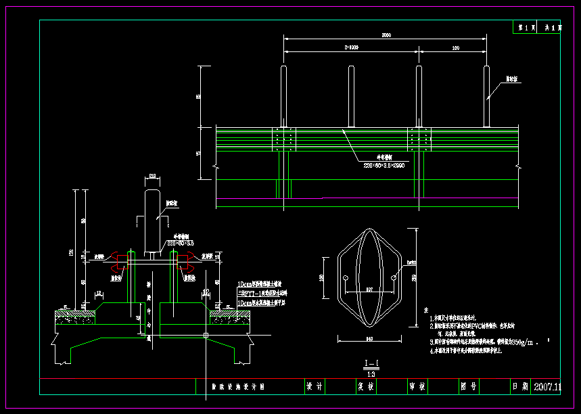
Task: Select the 日期 label cell
Action: (519, 387)
